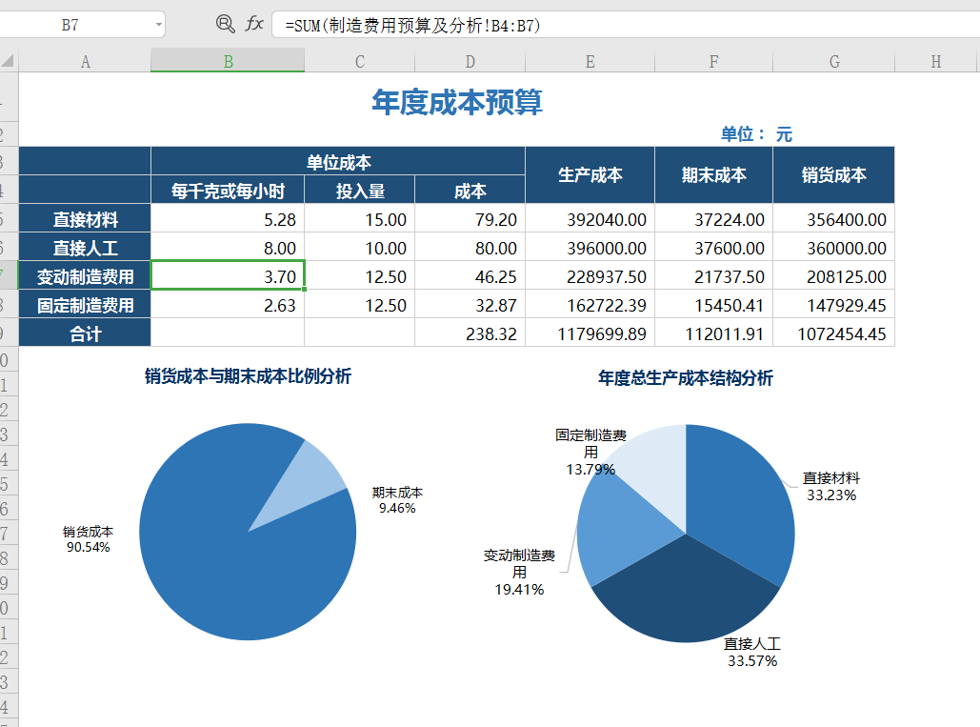The height and width of the screenshot is (727, 980).
Task: Click the title cell 年度成本预算
Action: pos(466,103)
